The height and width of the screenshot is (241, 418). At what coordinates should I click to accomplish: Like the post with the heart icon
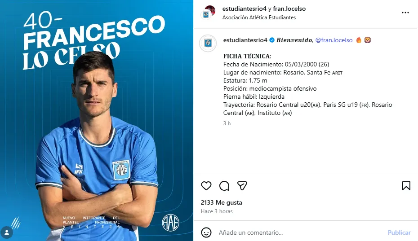pyautogui.click(x=206, y=186)
